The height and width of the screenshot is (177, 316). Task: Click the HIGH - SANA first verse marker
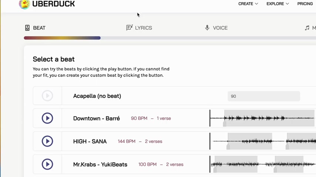pos(228,146)
